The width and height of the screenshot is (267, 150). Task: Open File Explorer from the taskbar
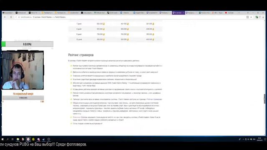(18, 139)
